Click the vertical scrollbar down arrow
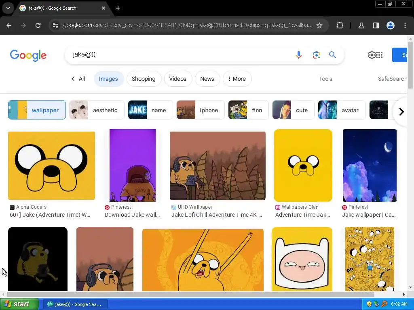The image size is (414, 310). (x=410, y=287)
